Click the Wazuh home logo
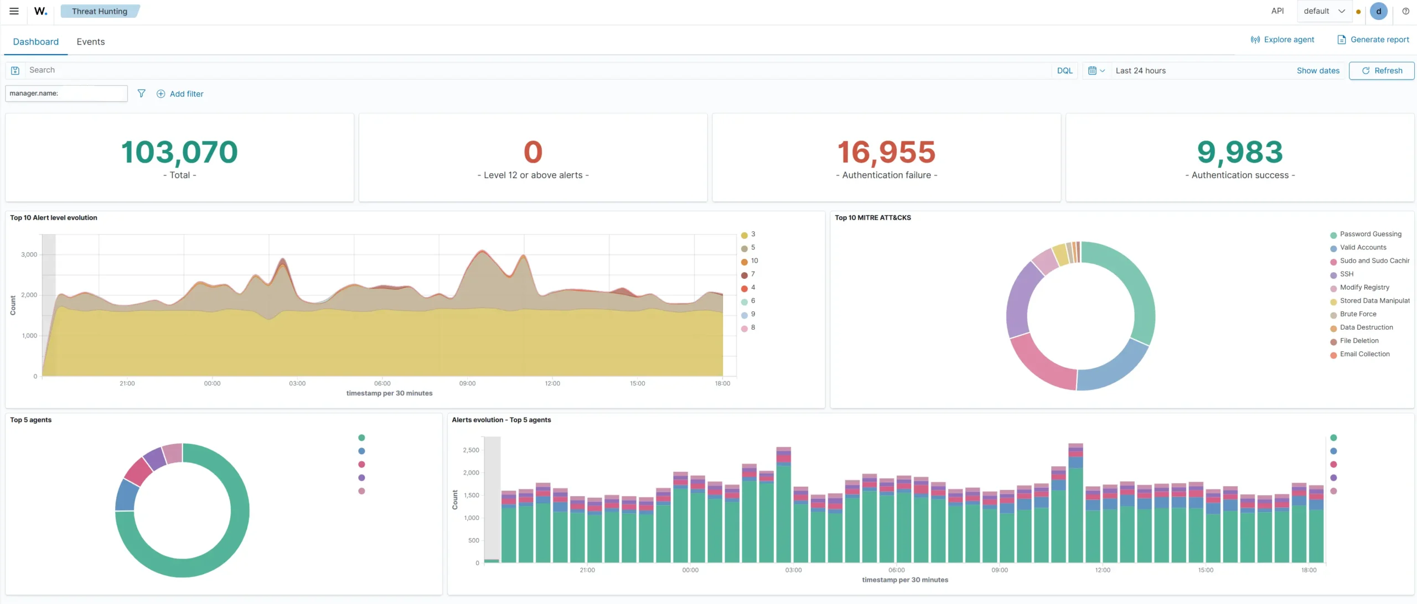 (41, 11)
